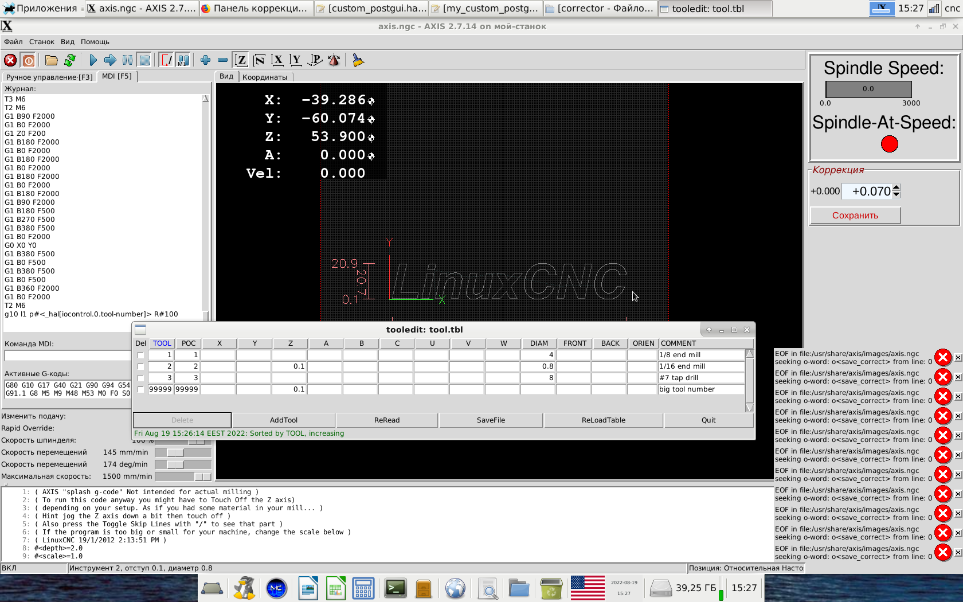Image resolution: width=963 pixels, height=602 pixels.
Task: Click AddTool in the tool editor
Action: coord(284,420)
